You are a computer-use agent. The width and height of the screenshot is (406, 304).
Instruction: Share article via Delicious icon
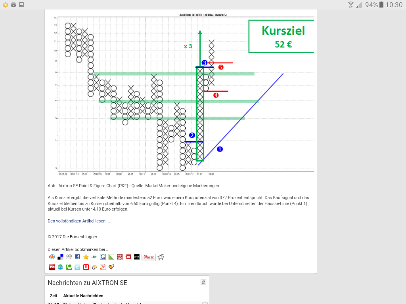[x=60, y=257]
